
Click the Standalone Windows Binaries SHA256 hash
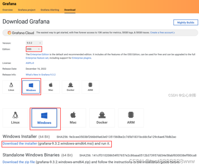point(138,155)
